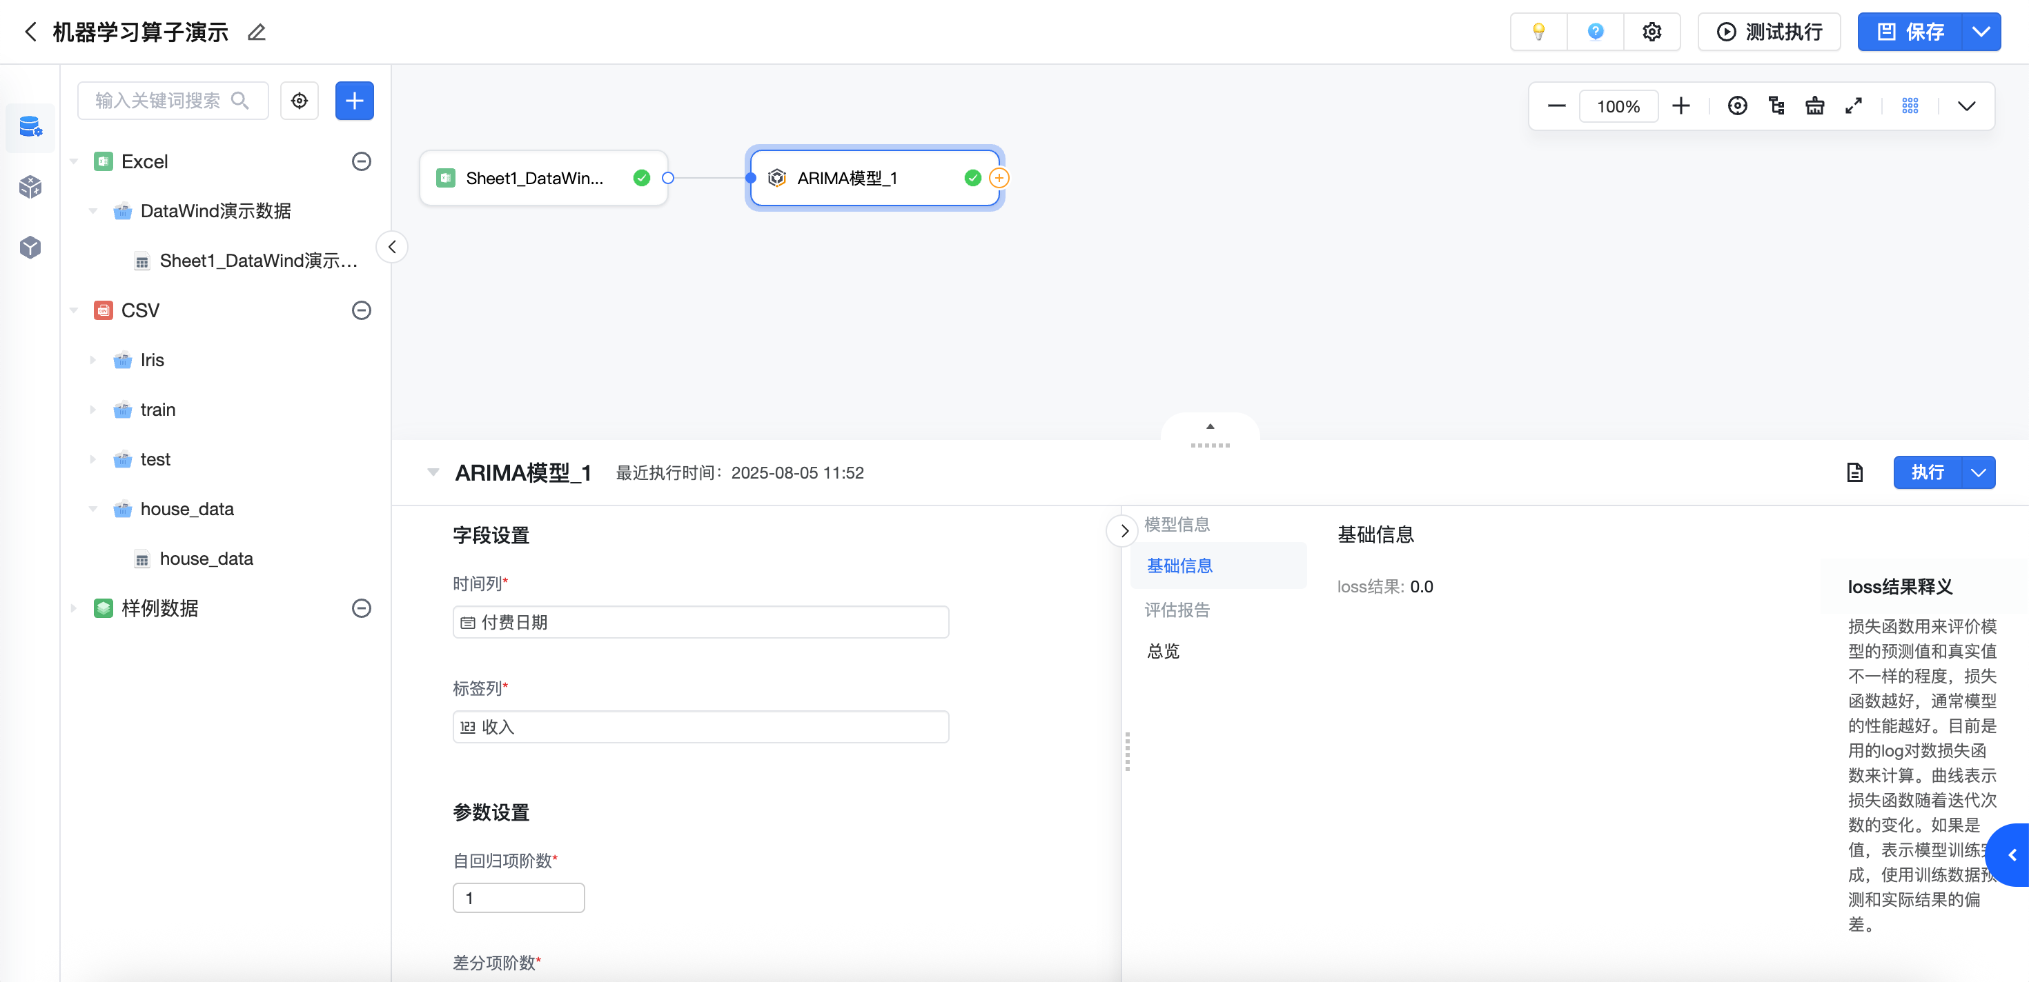Select the data source sidebar icon
This screenshot has height=982, width=2029.
click(30, 127)
